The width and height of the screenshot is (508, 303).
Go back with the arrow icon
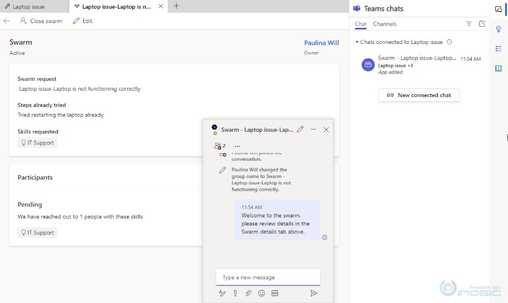point(6,21)
